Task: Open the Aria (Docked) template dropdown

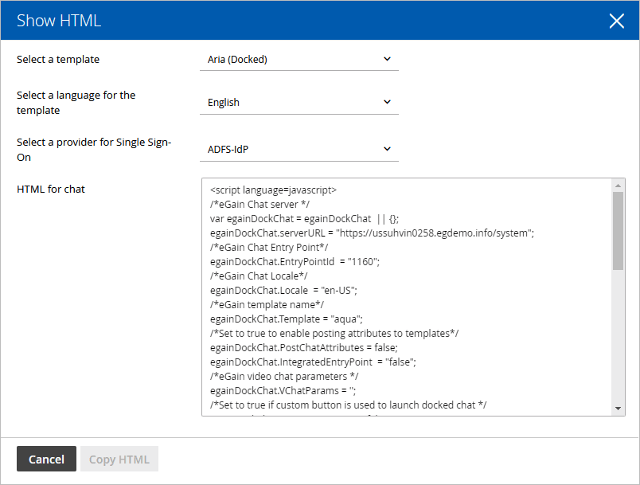Action: click(x=299, y=60)
